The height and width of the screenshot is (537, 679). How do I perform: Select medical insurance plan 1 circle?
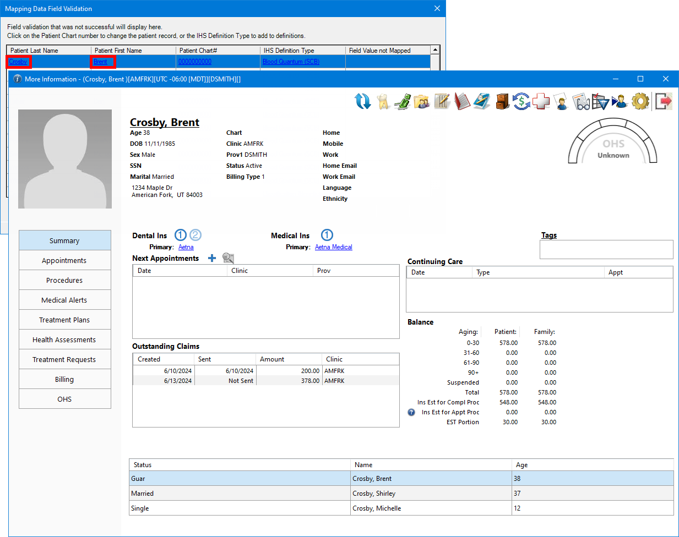[327, 235]
